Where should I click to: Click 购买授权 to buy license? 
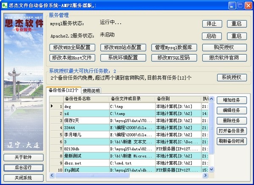tap(224, 47)
